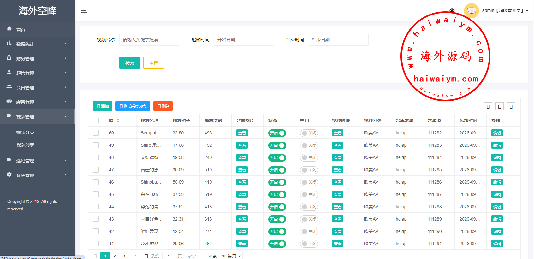Open the 10 条/页 page size dropdown

coord(232,256)
